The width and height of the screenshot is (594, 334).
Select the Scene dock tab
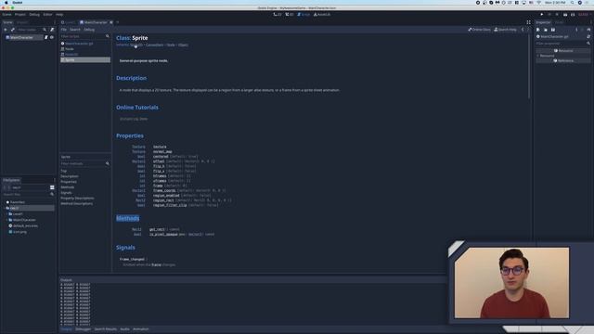pos(7,22)
